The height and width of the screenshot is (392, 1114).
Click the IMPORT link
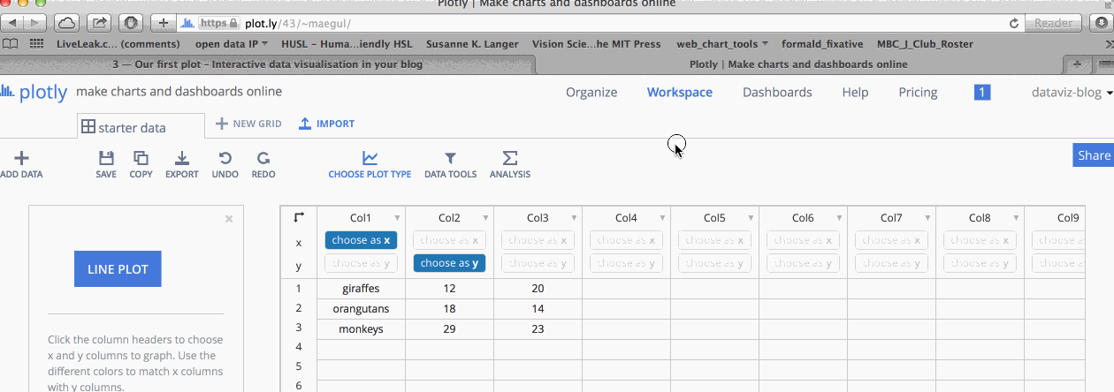(x=326, y=124)
